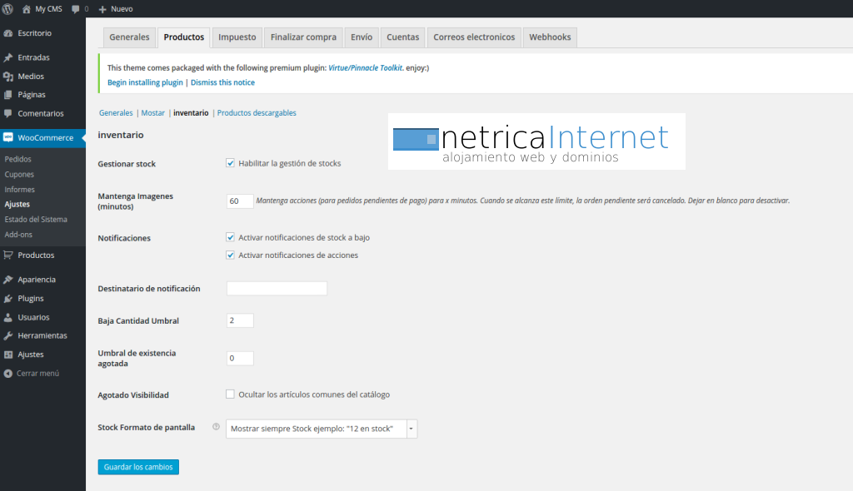Click the Ajustes settings icon at sidebar bottom

(8, 355)
